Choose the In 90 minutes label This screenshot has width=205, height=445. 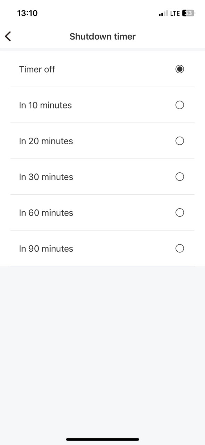[46, 248]
